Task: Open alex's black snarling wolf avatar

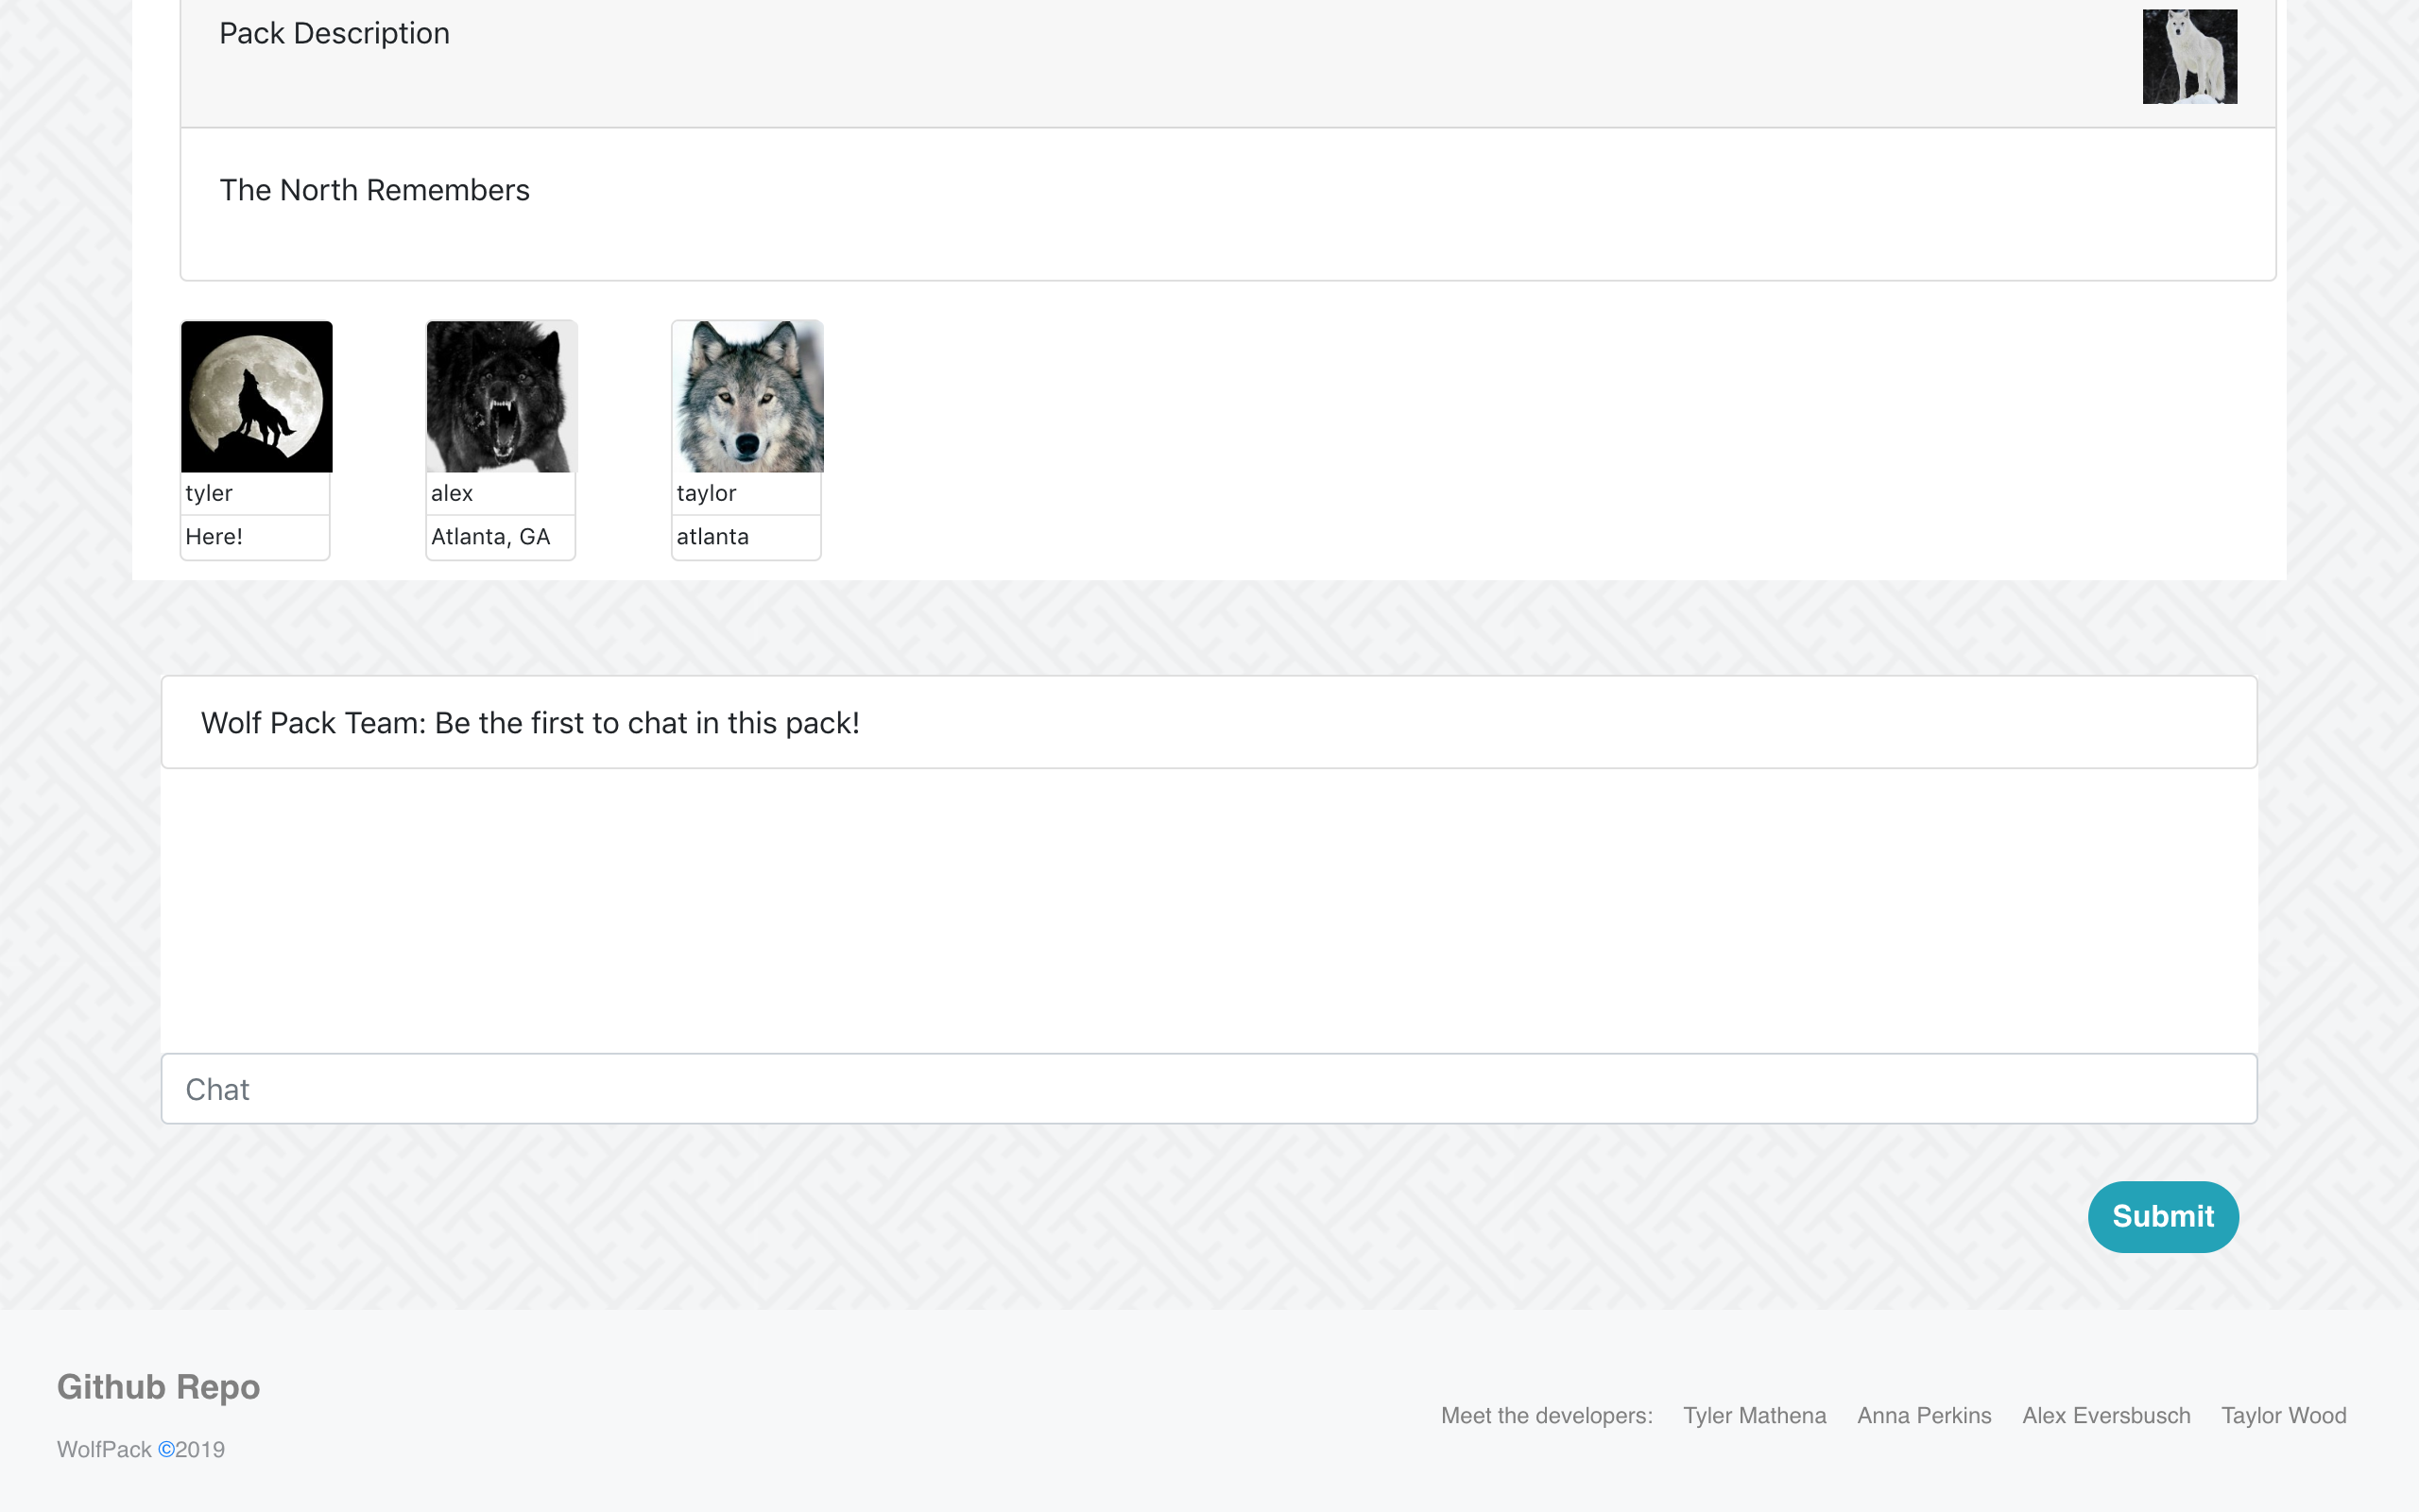Action: pos(502,396)
